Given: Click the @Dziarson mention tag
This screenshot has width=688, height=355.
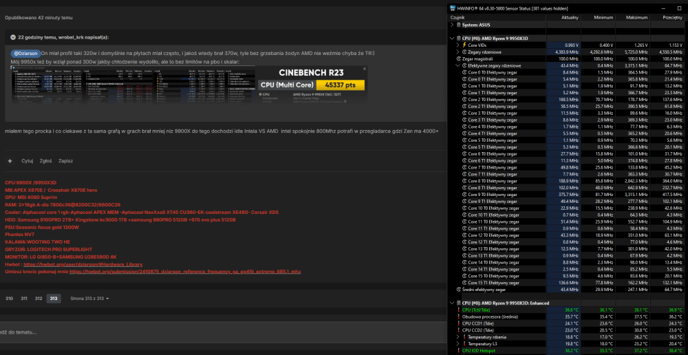Looking at the screenshot, I should point(25,54).
